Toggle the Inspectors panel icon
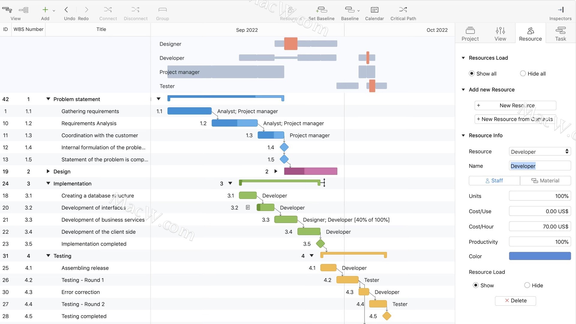 coord(560,10)
